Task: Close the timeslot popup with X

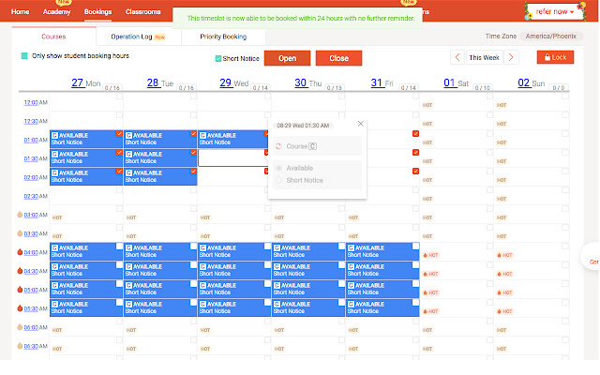Action: coord(360,124)
